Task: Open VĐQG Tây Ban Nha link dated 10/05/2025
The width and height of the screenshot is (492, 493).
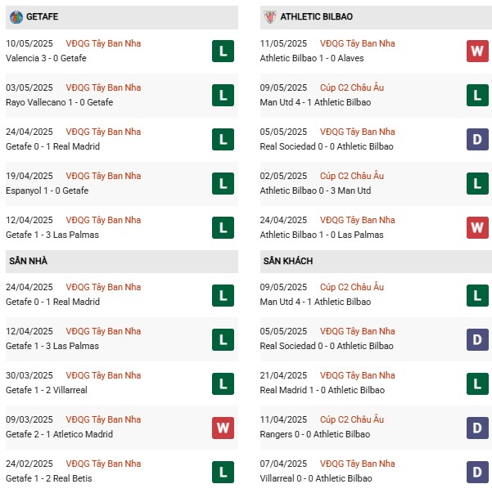Action: tap(103, 43)
